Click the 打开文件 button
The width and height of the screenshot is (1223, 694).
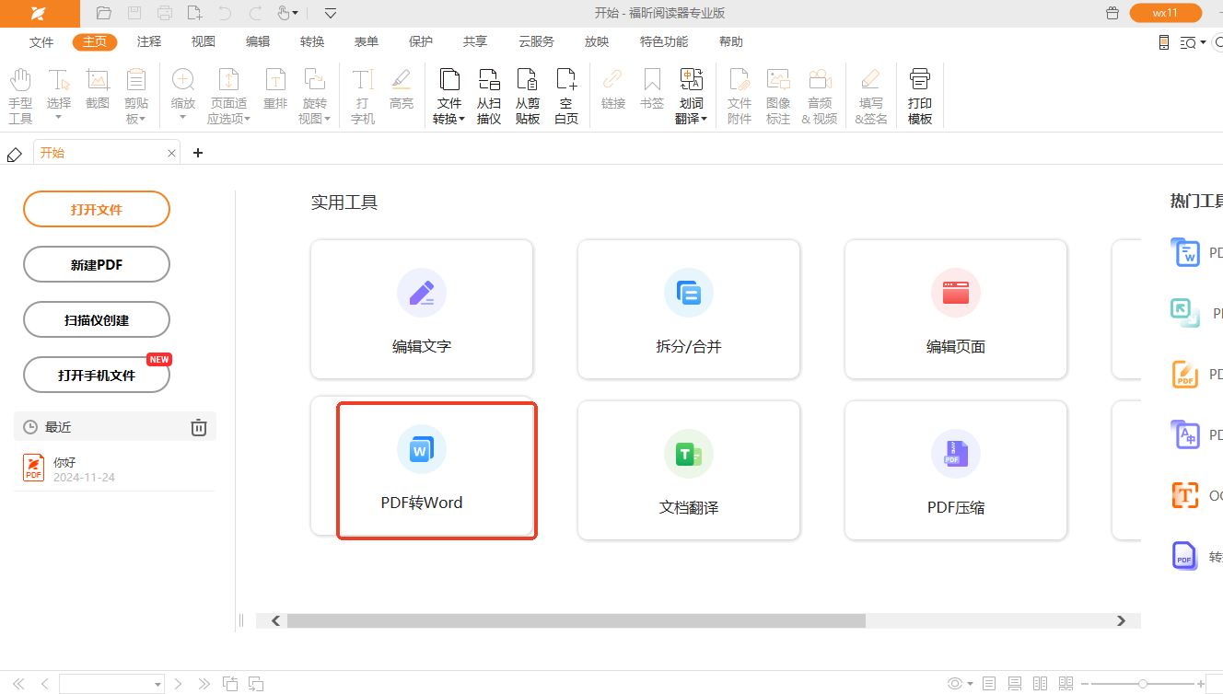pyautogui.click(x=97, y=209)
